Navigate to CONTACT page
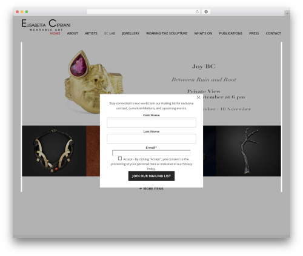Viewport: 303px width, 256px height. [273, 33]
